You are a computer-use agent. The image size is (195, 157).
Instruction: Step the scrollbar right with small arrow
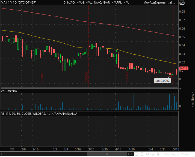tap(132, 154)
